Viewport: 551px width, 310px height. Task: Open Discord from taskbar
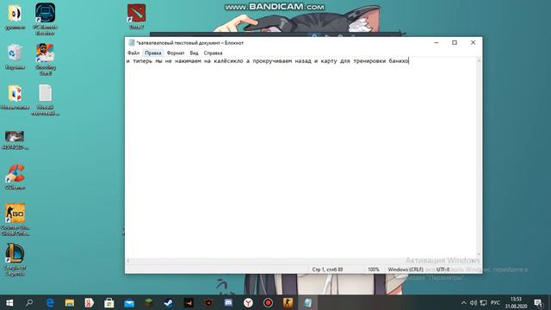pyautogui.click(x=228, y=302)
